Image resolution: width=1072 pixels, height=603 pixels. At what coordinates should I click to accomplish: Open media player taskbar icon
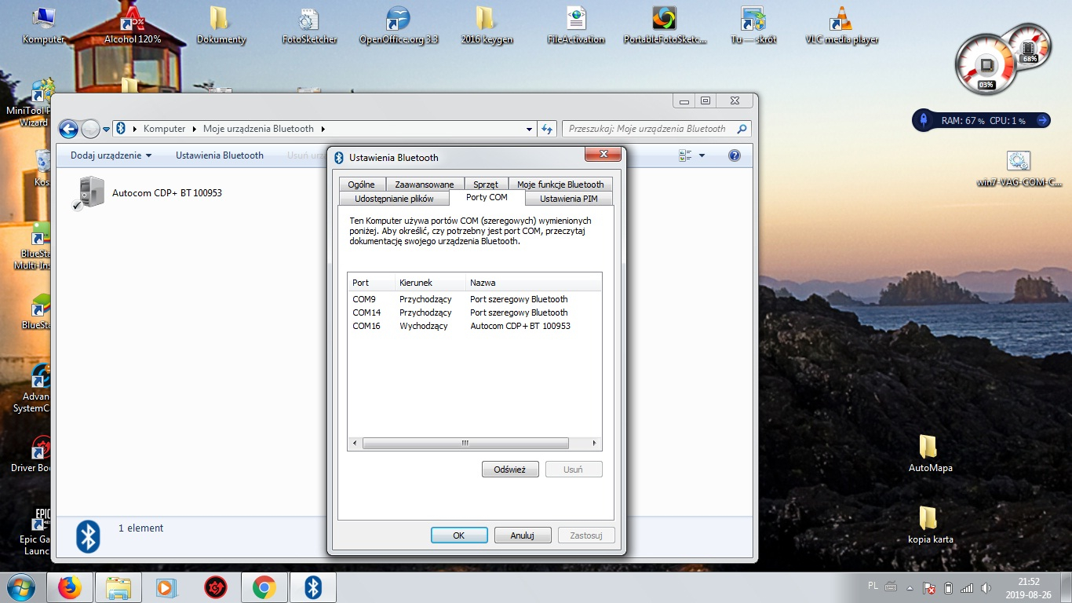click(166, 587)
